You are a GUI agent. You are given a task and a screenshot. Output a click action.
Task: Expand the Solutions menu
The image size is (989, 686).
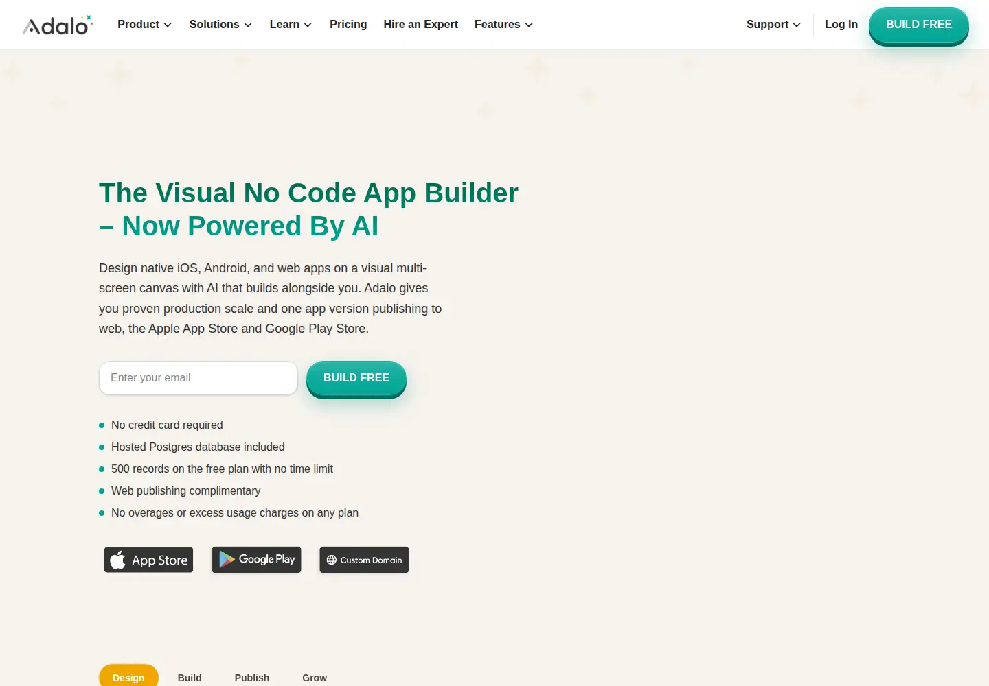click(x=220, y=25)
